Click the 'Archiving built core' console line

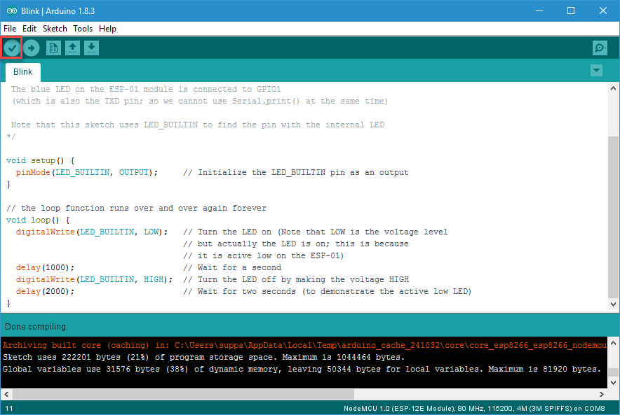click(x=304, y=345)
